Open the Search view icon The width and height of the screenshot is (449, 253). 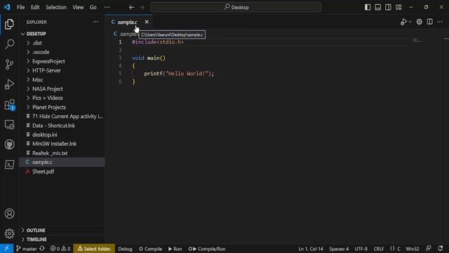(x=9, y=44)
